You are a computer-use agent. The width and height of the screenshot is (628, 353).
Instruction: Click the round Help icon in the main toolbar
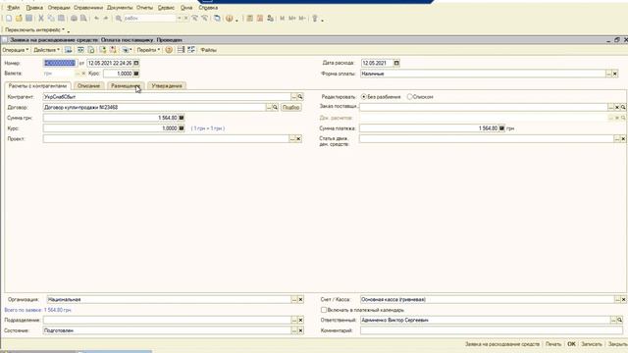point(230,19)
